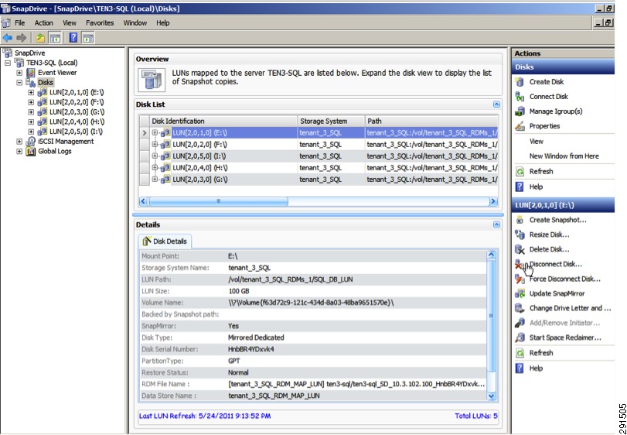
Task: Open the Window menu
Action: [135, 23]
